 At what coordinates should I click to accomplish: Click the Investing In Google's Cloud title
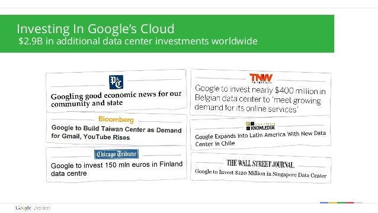click(x=95, y=28)
